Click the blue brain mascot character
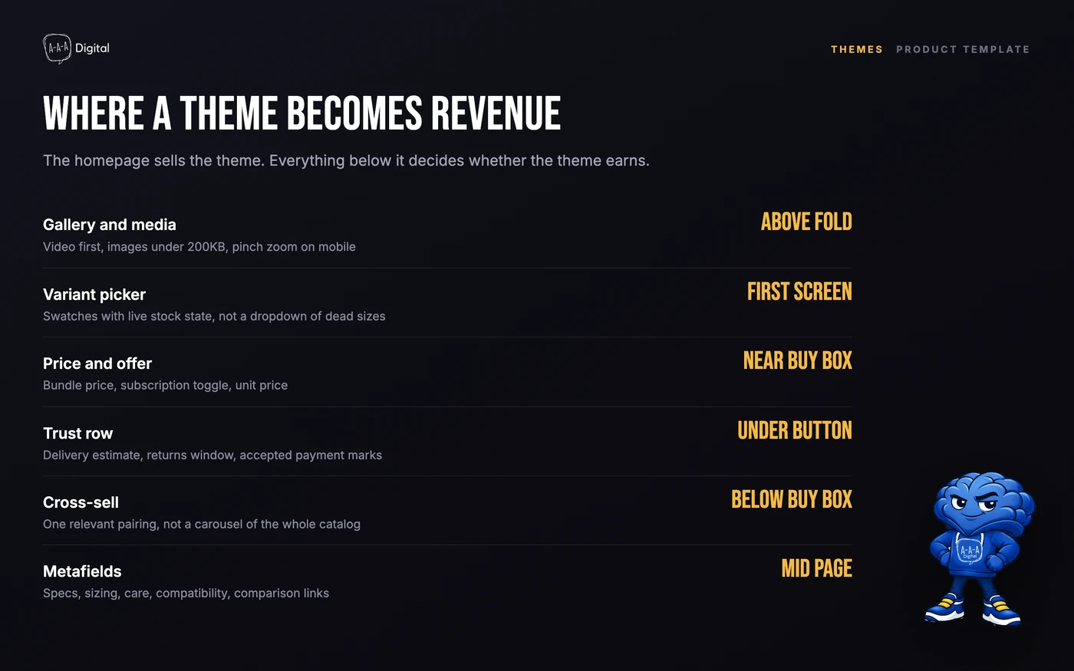 pos(979,549)
